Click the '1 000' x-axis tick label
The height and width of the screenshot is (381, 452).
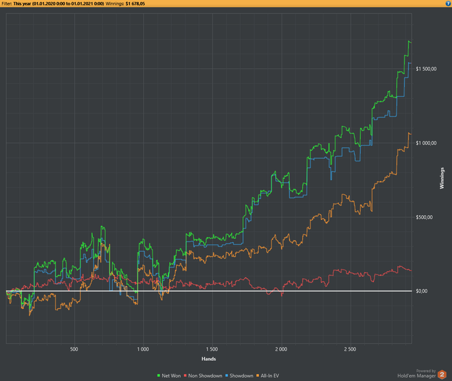[143, 349]
